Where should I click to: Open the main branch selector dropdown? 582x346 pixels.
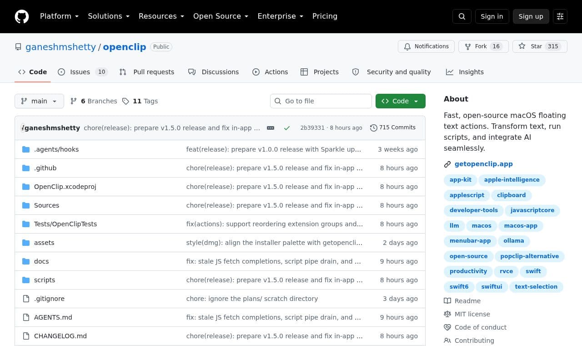(x=39, y=101)
